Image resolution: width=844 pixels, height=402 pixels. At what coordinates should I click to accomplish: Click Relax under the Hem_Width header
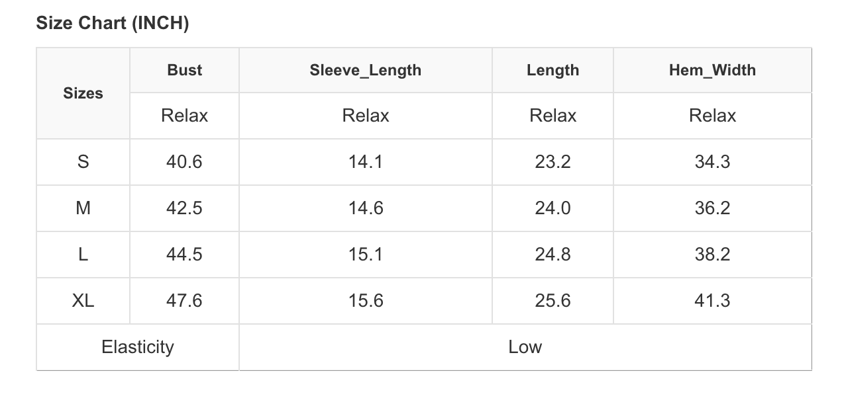pyautogui.click(x=712, y=116)
